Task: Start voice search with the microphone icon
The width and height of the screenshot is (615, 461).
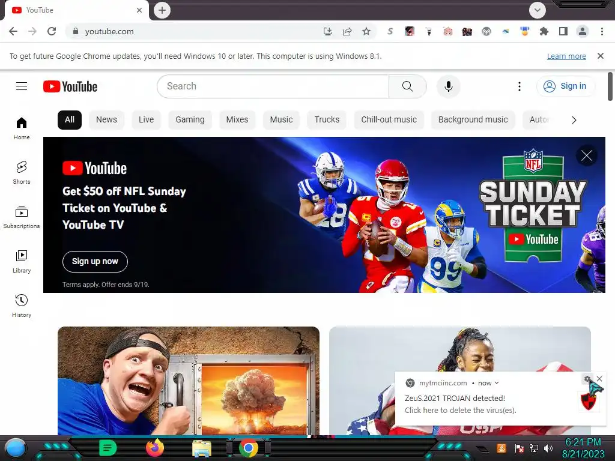Action: (448, 86)
